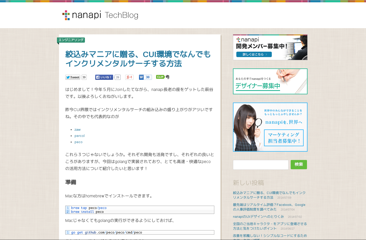Open recent post 絞込みマニアに贈る in sidebar
Viewport: 366px width, 240px height.
269,195
